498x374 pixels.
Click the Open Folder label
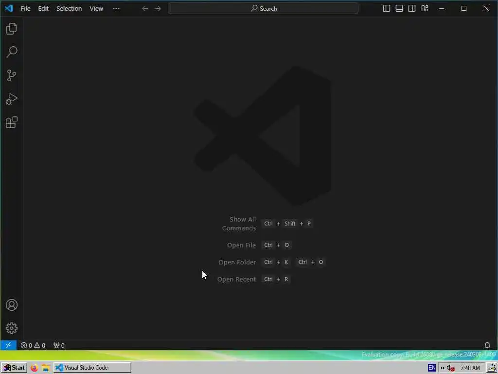[237, 262]
